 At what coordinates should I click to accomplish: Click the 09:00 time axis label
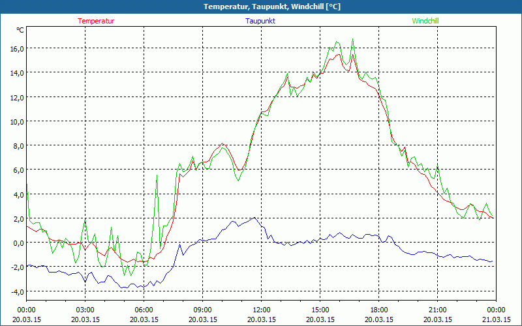tap(202, 310)
